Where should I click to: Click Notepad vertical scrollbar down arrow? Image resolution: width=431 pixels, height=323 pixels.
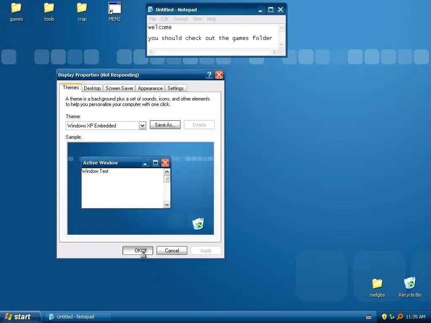281,44
